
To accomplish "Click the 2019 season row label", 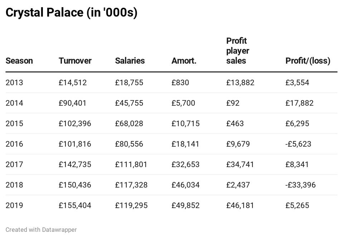I will point(14,205).
